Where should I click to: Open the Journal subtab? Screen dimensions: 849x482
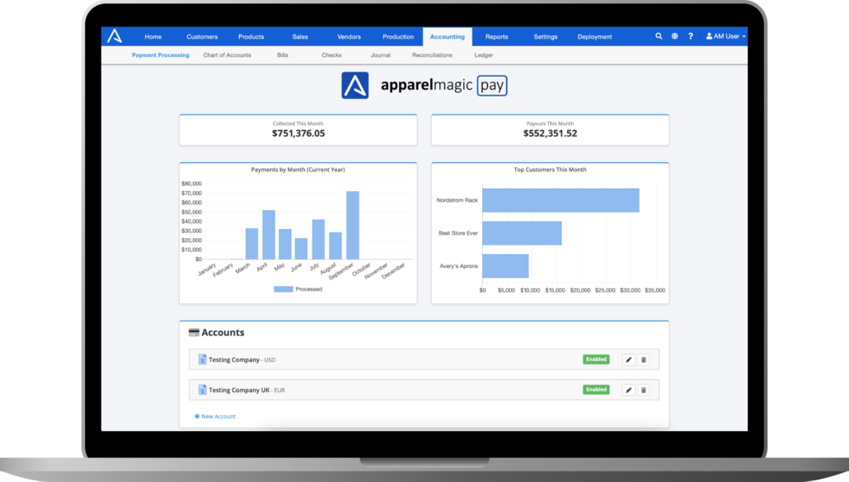click(381, 55)
